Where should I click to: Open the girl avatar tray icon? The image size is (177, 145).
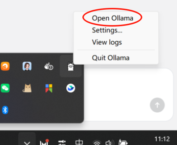[x=27, y=66]
